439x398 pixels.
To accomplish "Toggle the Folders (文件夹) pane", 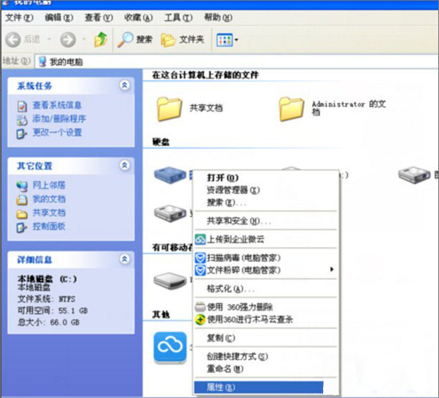I will [x=183, y=39].
